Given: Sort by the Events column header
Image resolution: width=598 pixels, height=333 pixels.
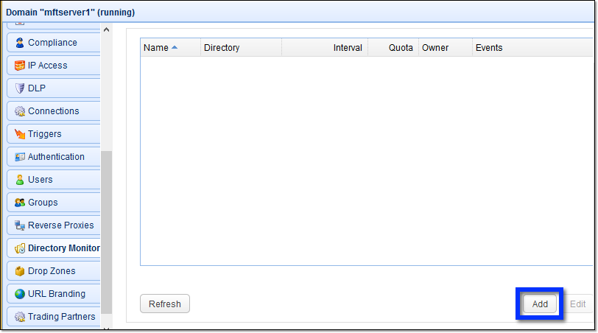Looking at the screenshot, I should pos(532,48).
